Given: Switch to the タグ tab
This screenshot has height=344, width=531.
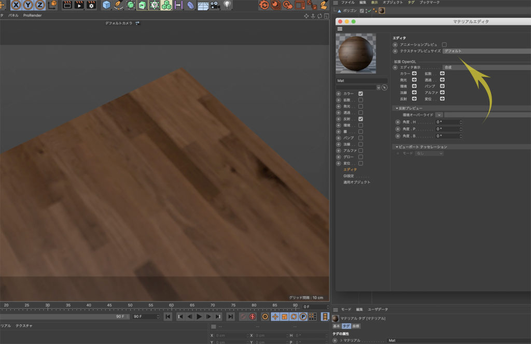Looking at the screenshot, I should pyautogui.click(x=346, y=326).
